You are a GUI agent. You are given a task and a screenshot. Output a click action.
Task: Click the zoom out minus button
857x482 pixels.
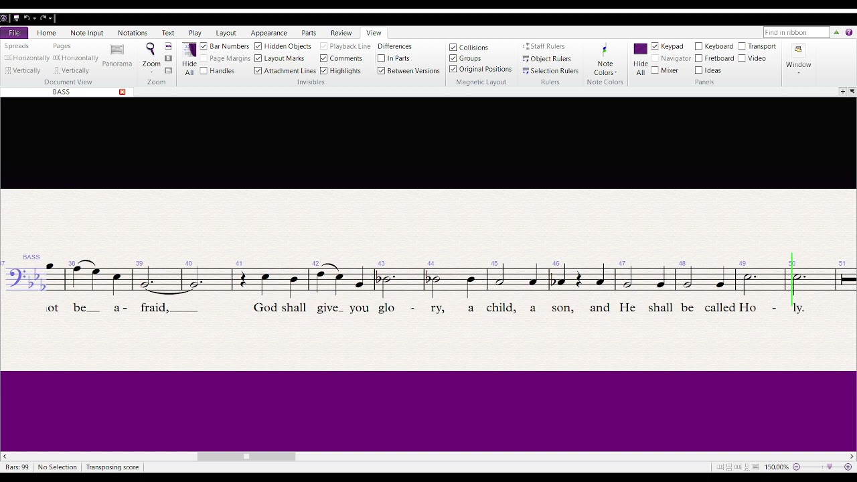click(797, 467)
